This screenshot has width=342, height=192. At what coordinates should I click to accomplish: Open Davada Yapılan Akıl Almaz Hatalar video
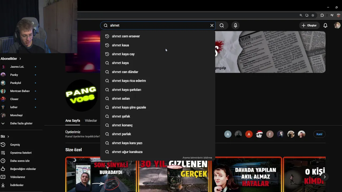point(246,175)
